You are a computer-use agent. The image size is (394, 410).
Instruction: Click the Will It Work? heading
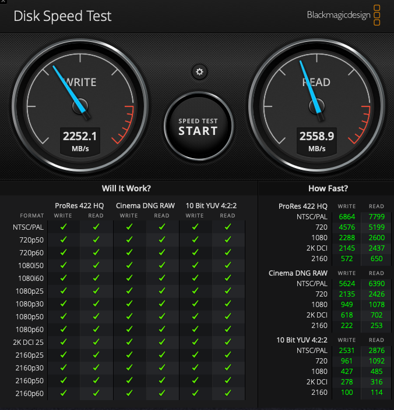pyautogui.click(x=126, y=188)
